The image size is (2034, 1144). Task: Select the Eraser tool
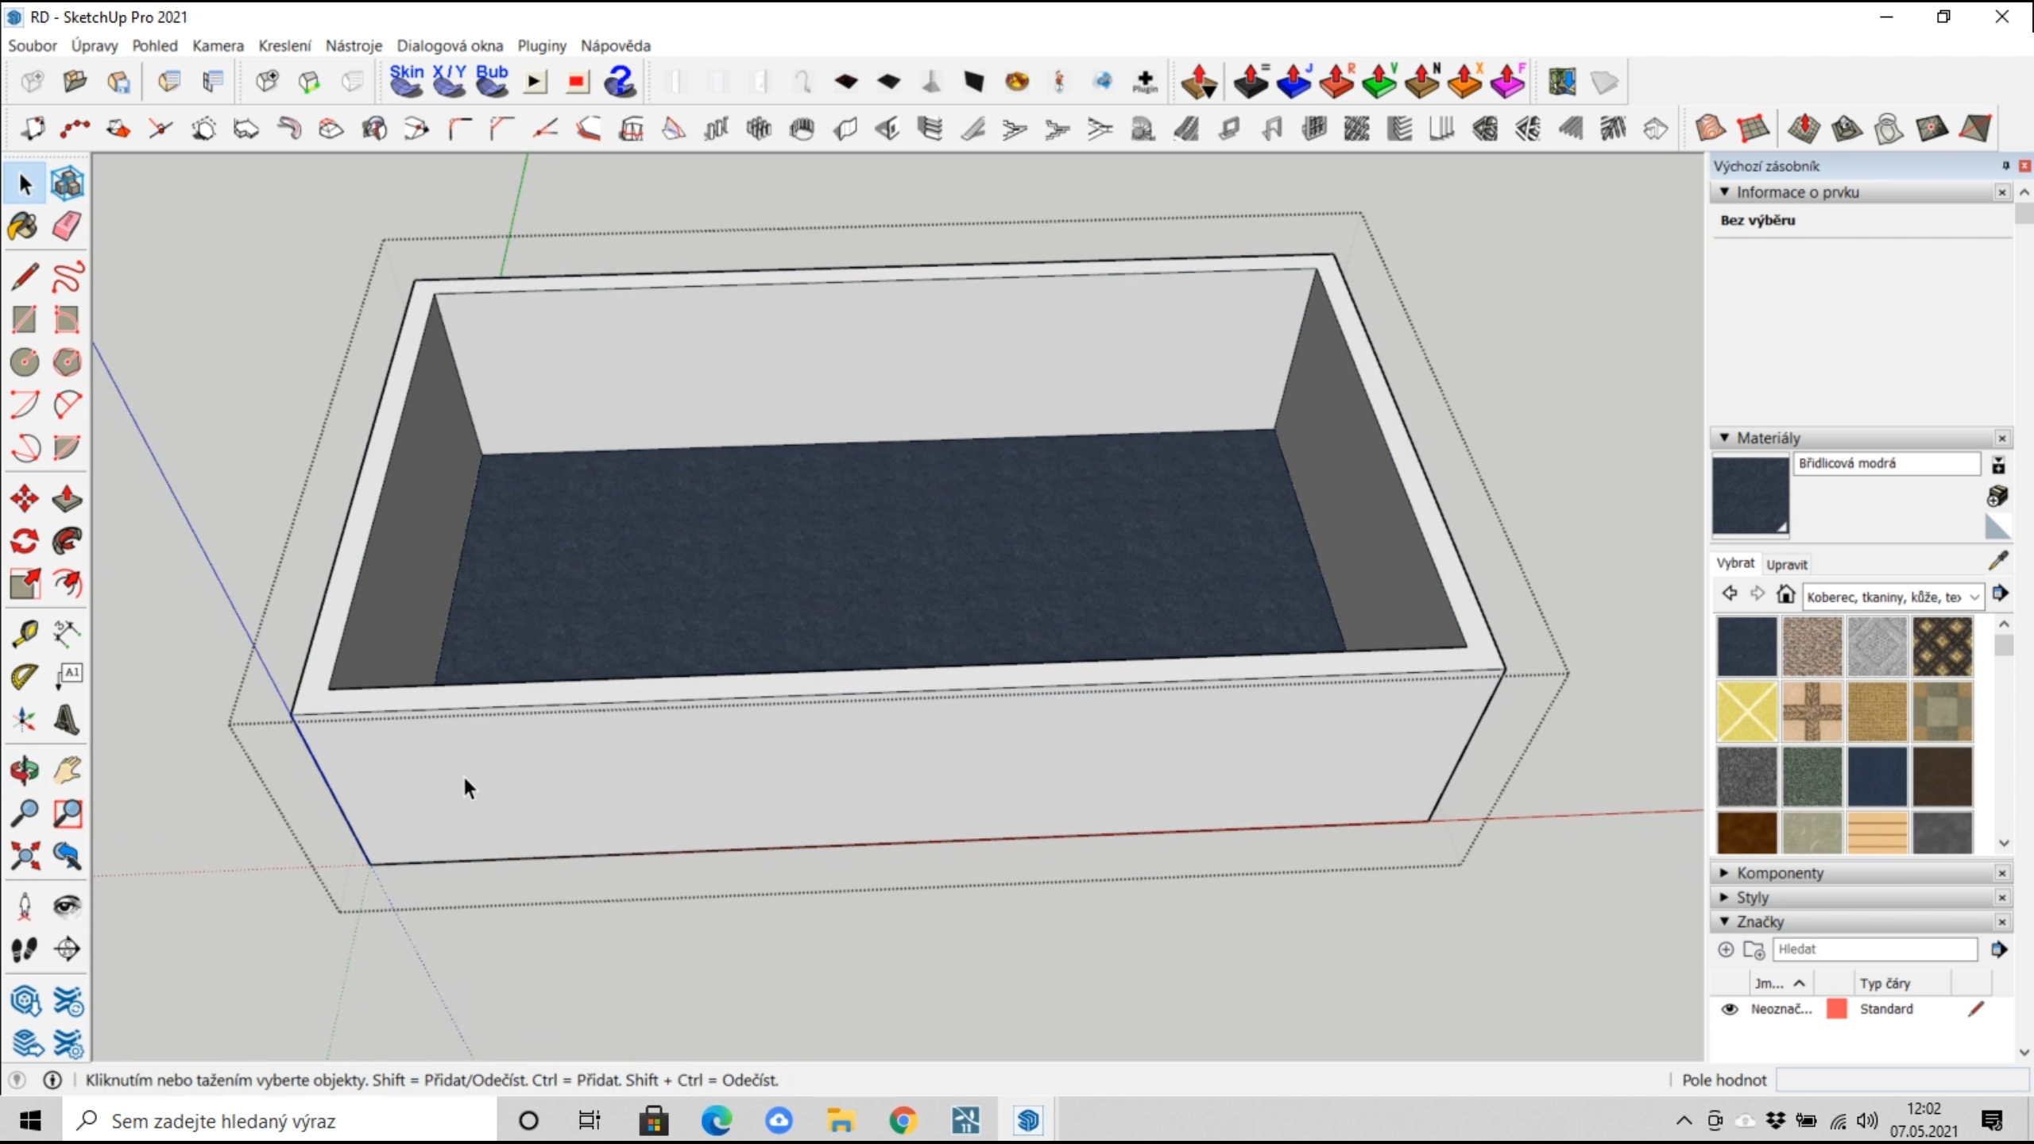coord(67,226)
